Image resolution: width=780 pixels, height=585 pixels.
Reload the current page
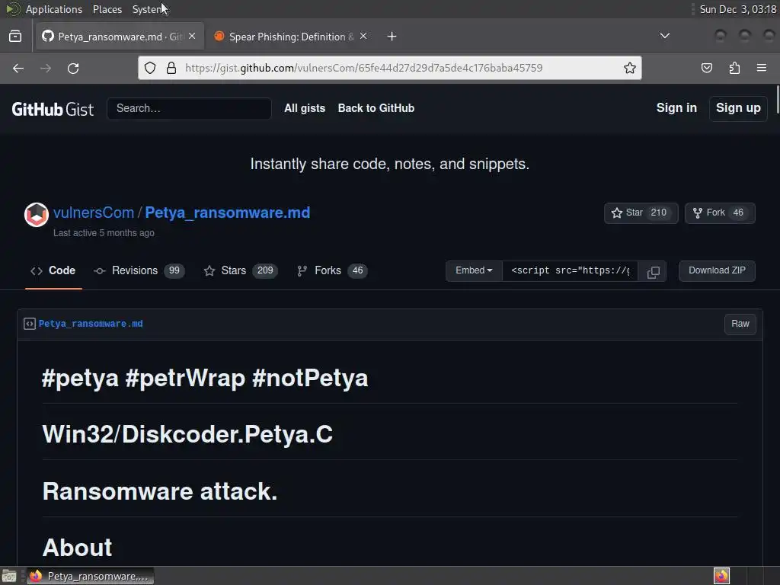73,68
